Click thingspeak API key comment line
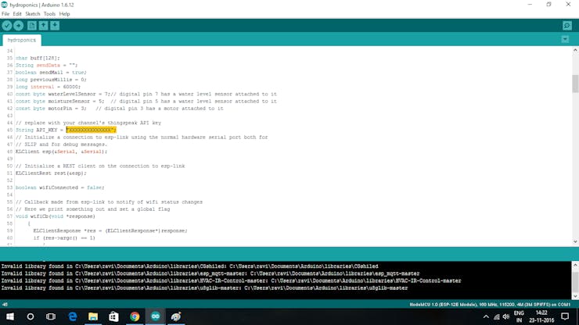Screen dimensions: 579x325 88,123
